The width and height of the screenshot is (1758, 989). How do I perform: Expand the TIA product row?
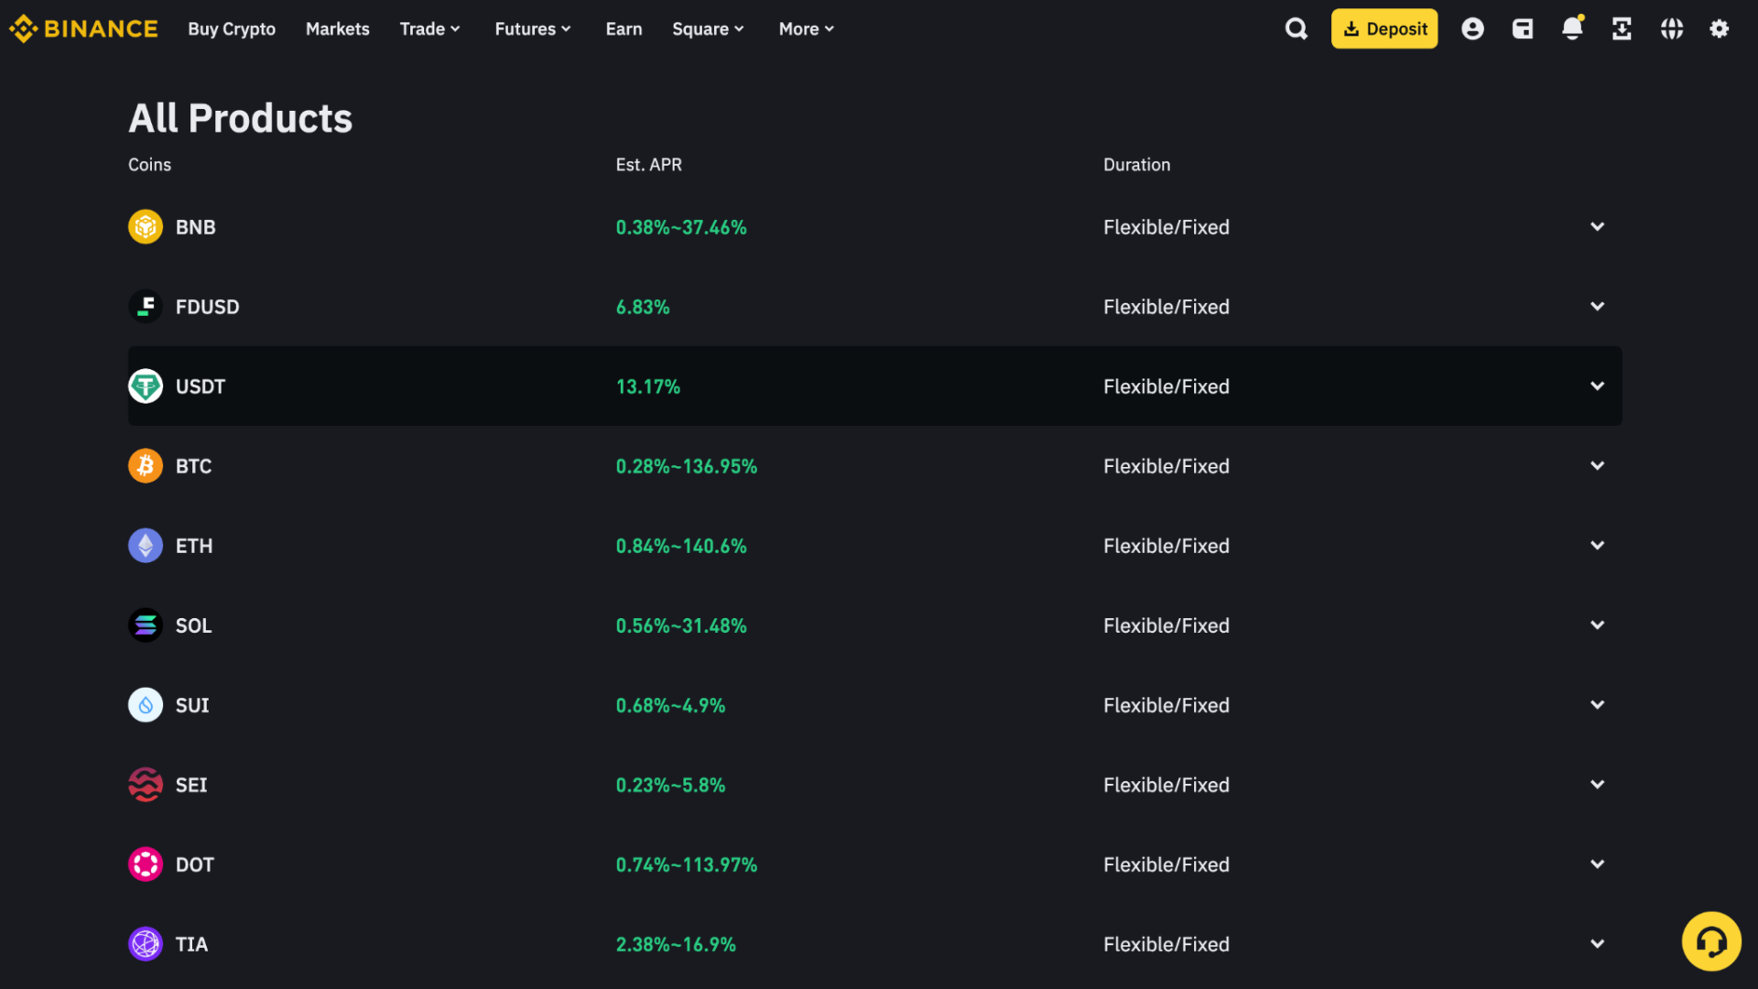pyautogui.click(x=1597, y=943)
